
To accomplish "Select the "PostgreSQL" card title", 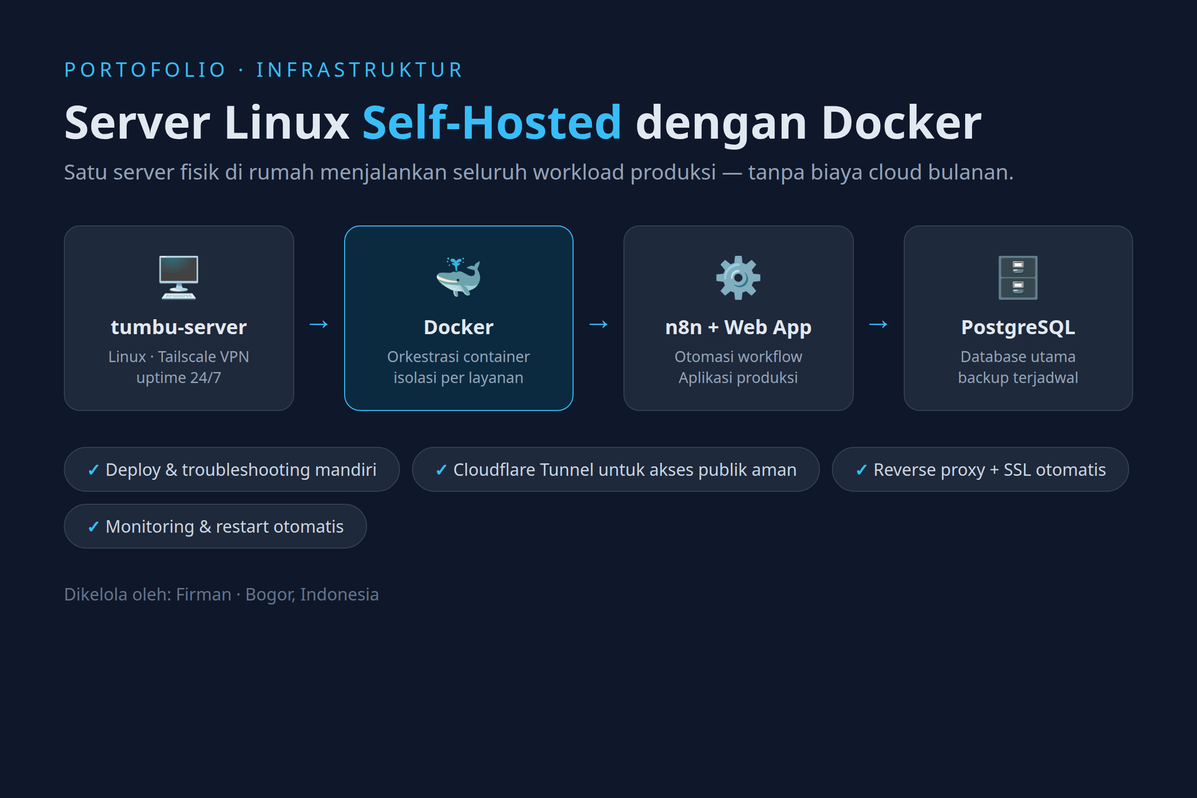I will pyautogui.click(x=1018, y=328).
